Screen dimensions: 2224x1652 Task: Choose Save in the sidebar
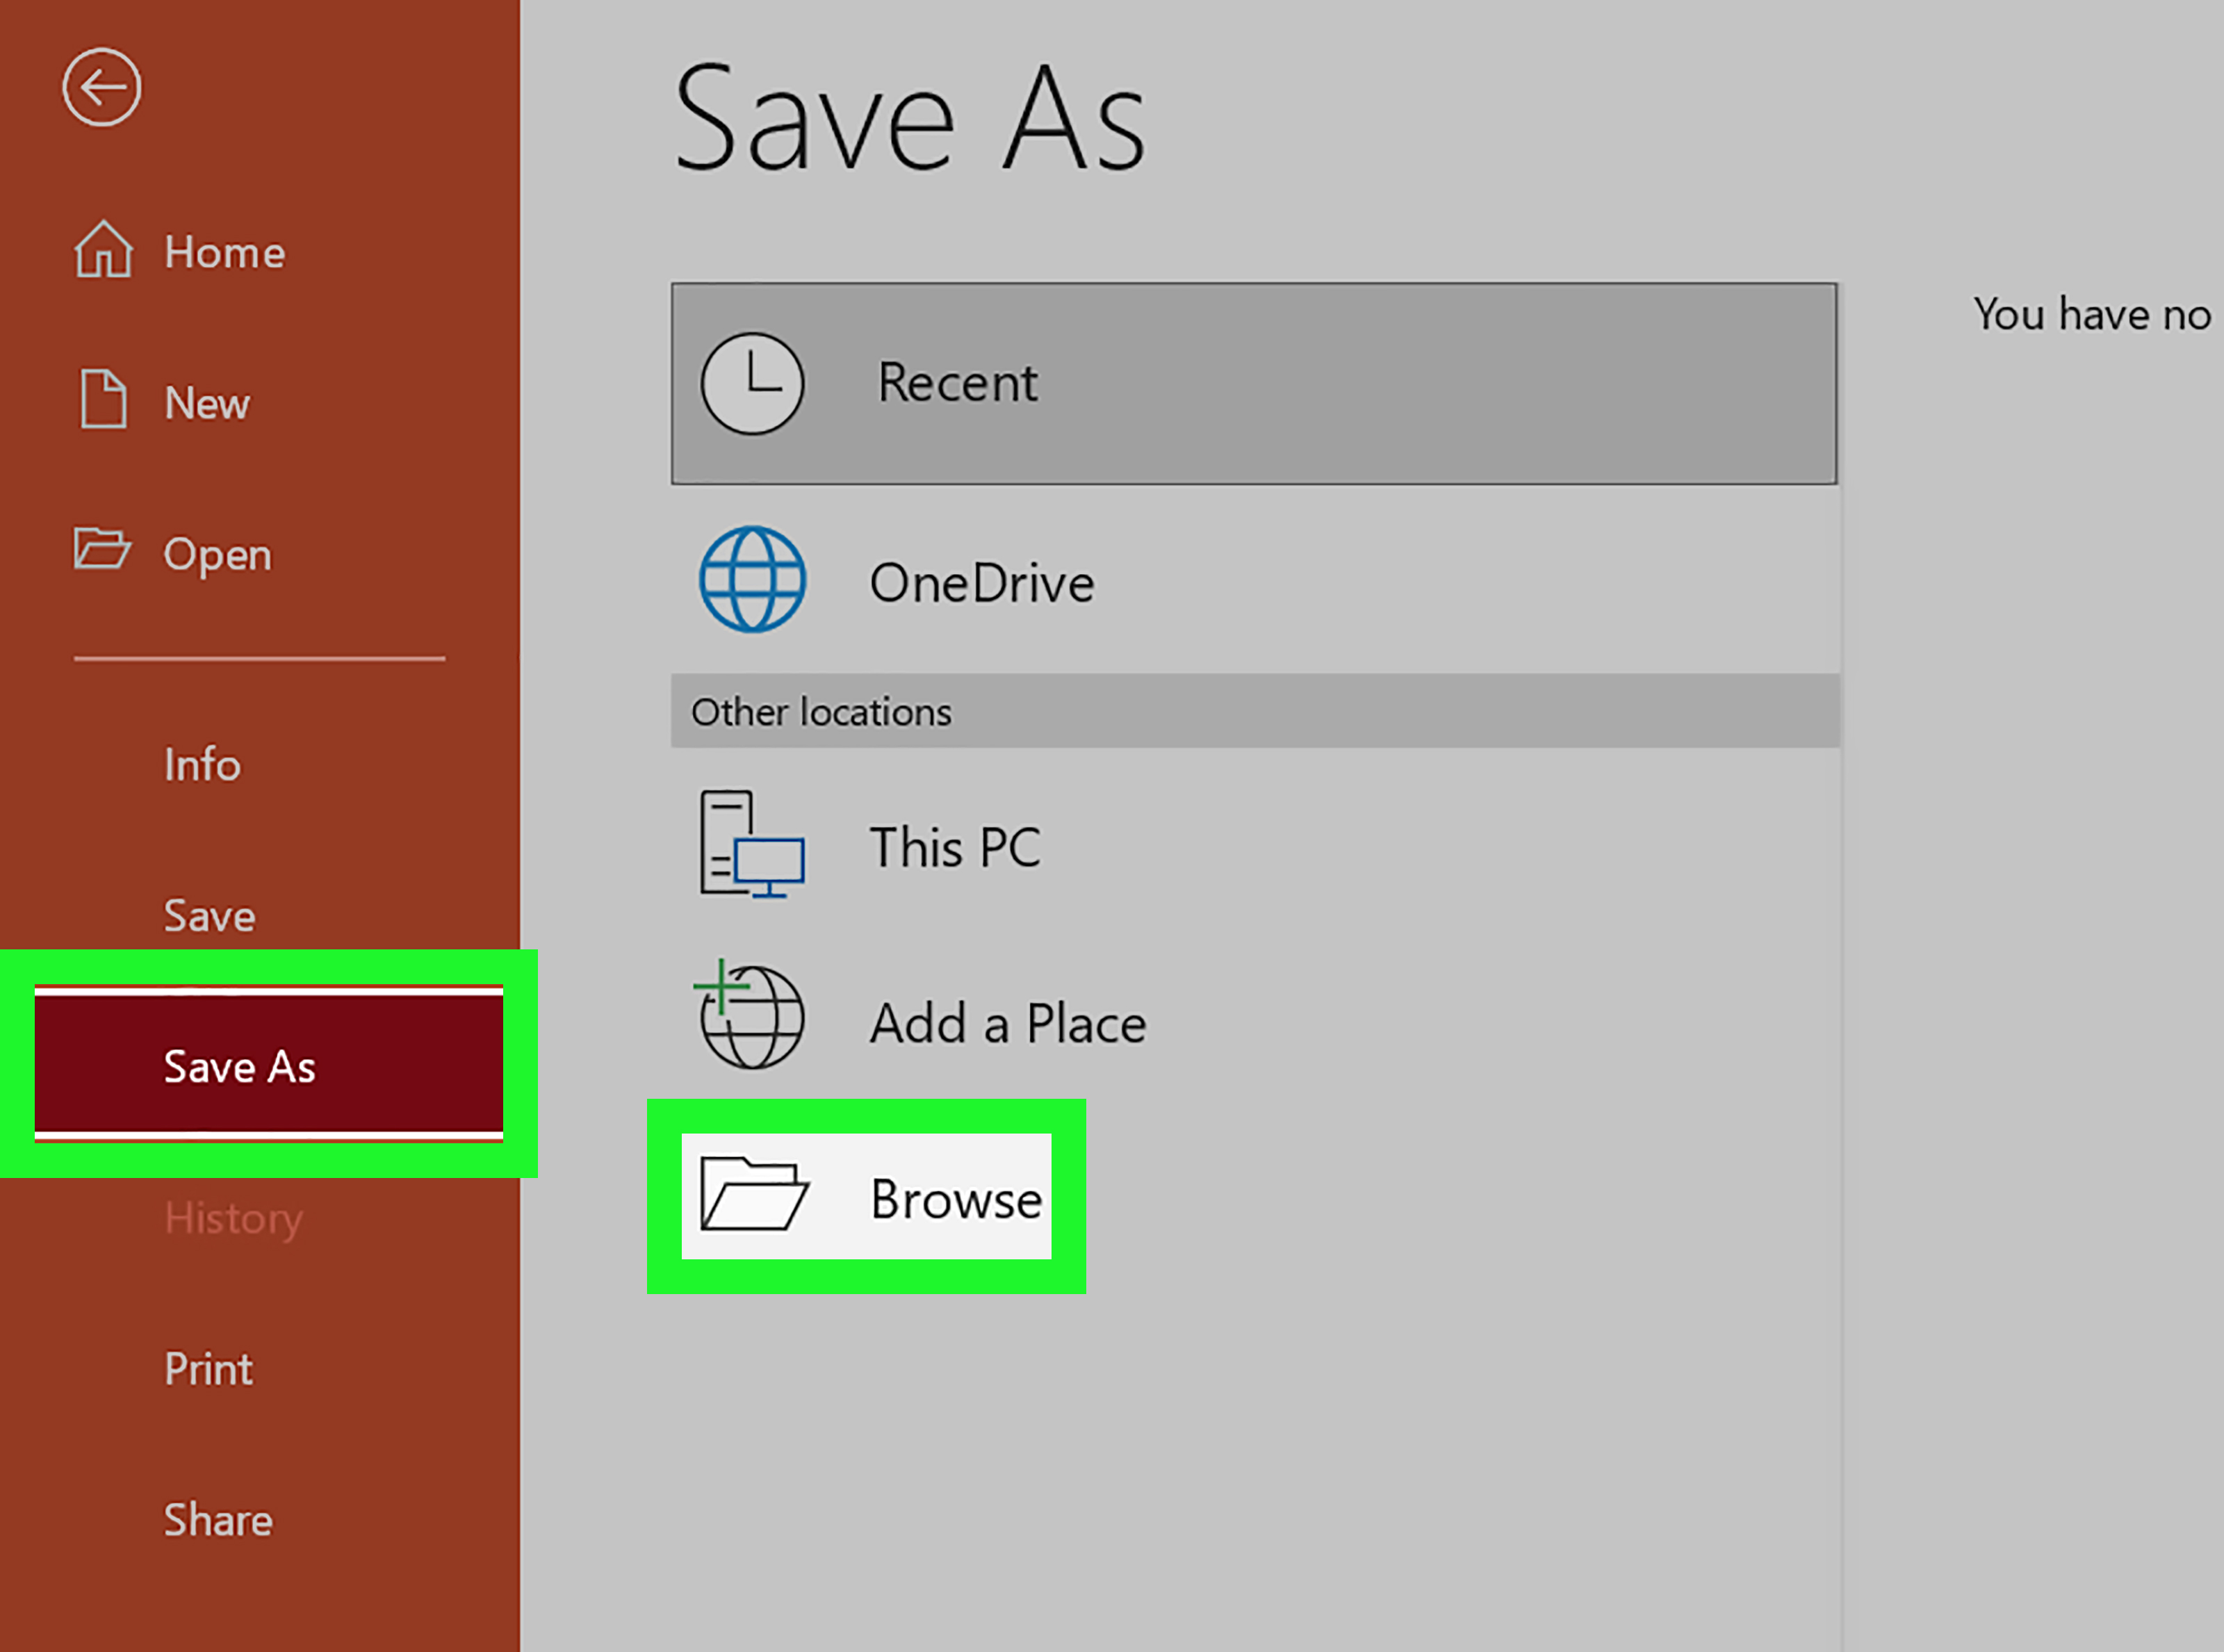(x=210, y=916)
